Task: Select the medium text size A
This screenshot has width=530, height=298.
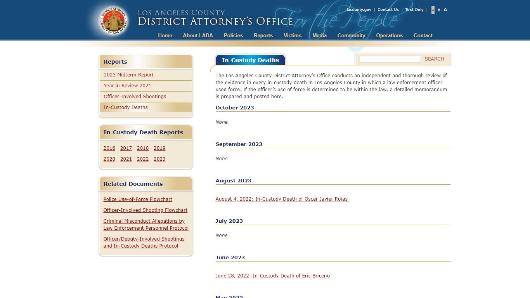Action: (439, 10)
